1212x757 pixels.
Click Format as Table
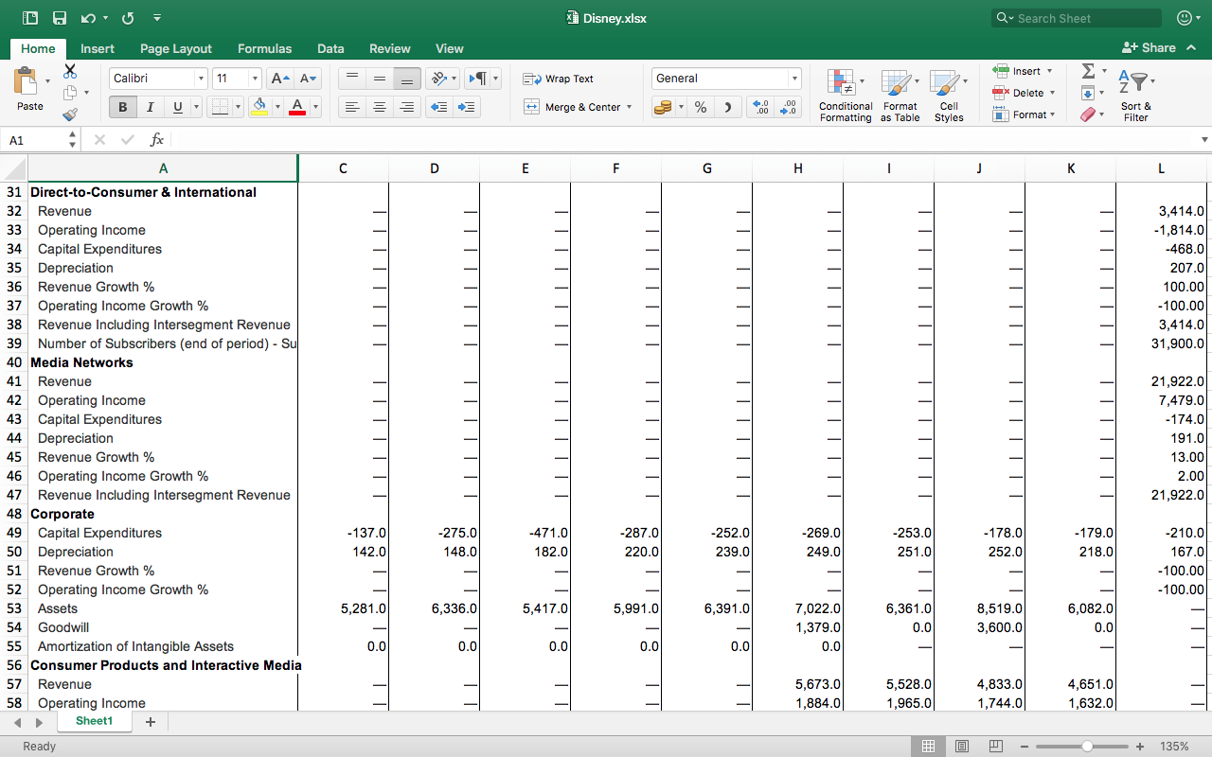900,95
